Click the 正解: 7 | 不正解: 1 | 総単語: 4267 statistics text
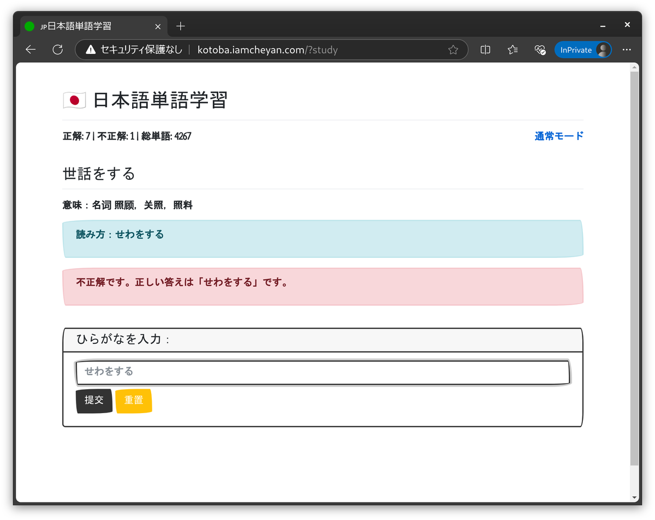The width and height of the screenshot is (655, 520). [x=127, y=136]
